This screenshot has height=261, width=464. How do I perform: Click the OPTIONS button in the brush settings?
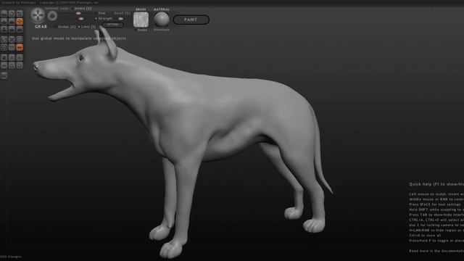[113, 25]
